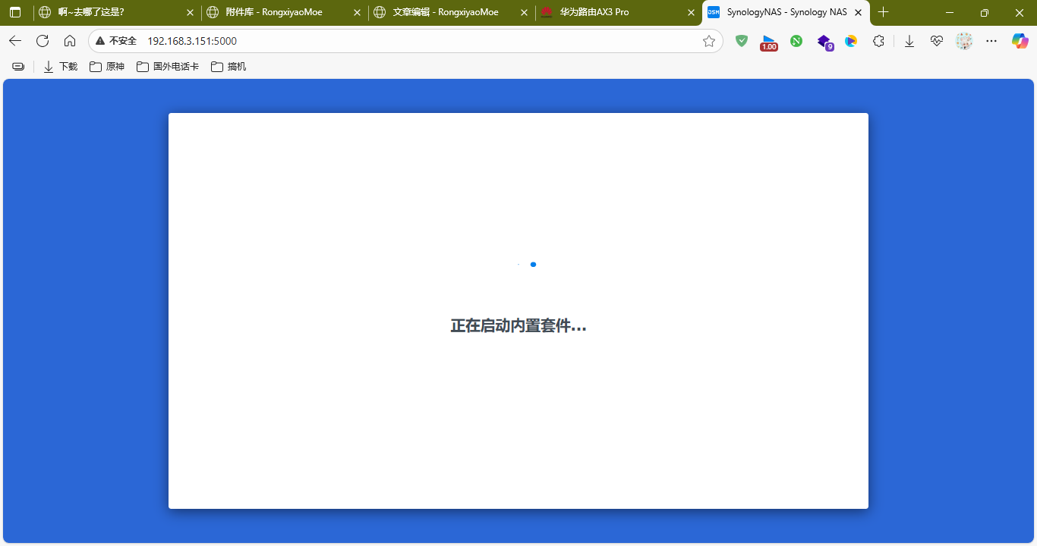Click the blue loading spinner dot
Viewport: 1037px width, 546px height.
pos(533,264)
